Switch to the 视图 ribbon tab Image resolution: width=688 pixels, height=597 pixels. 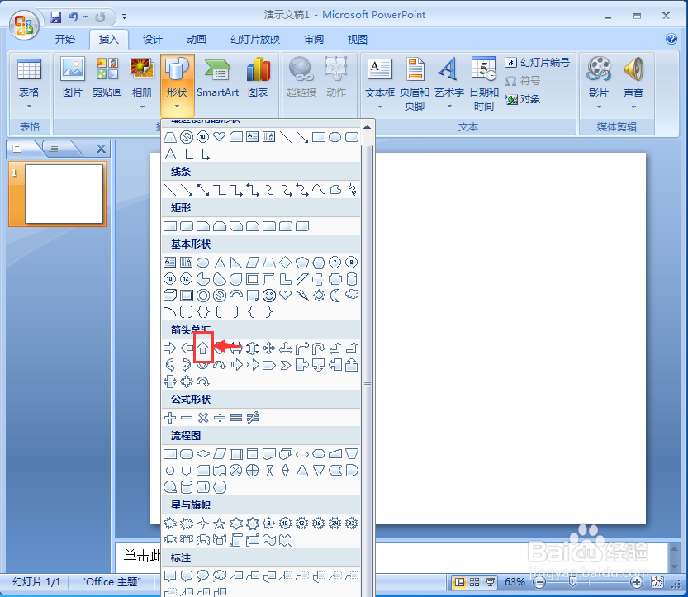coord(357,40)
